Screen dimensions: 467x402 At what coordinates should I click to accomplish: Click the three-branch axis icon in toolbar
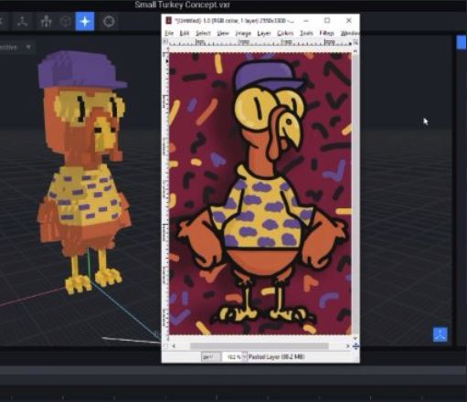pyautogui.click(x=22, y=22)
